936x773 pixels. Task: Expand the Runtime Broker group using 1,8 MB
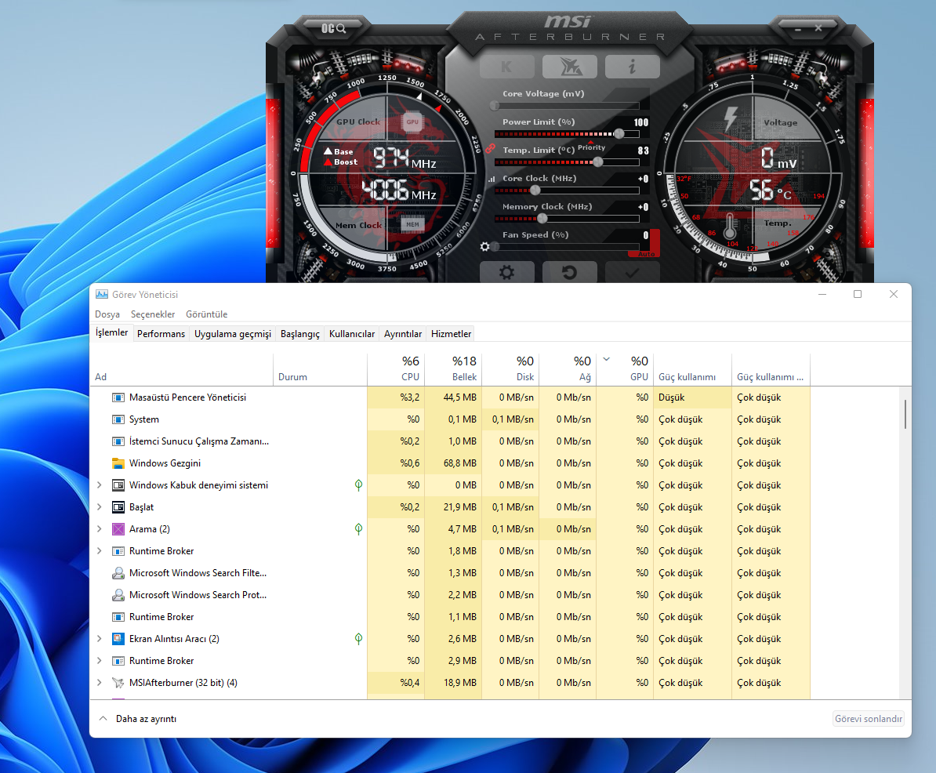(x=99, y=551)
